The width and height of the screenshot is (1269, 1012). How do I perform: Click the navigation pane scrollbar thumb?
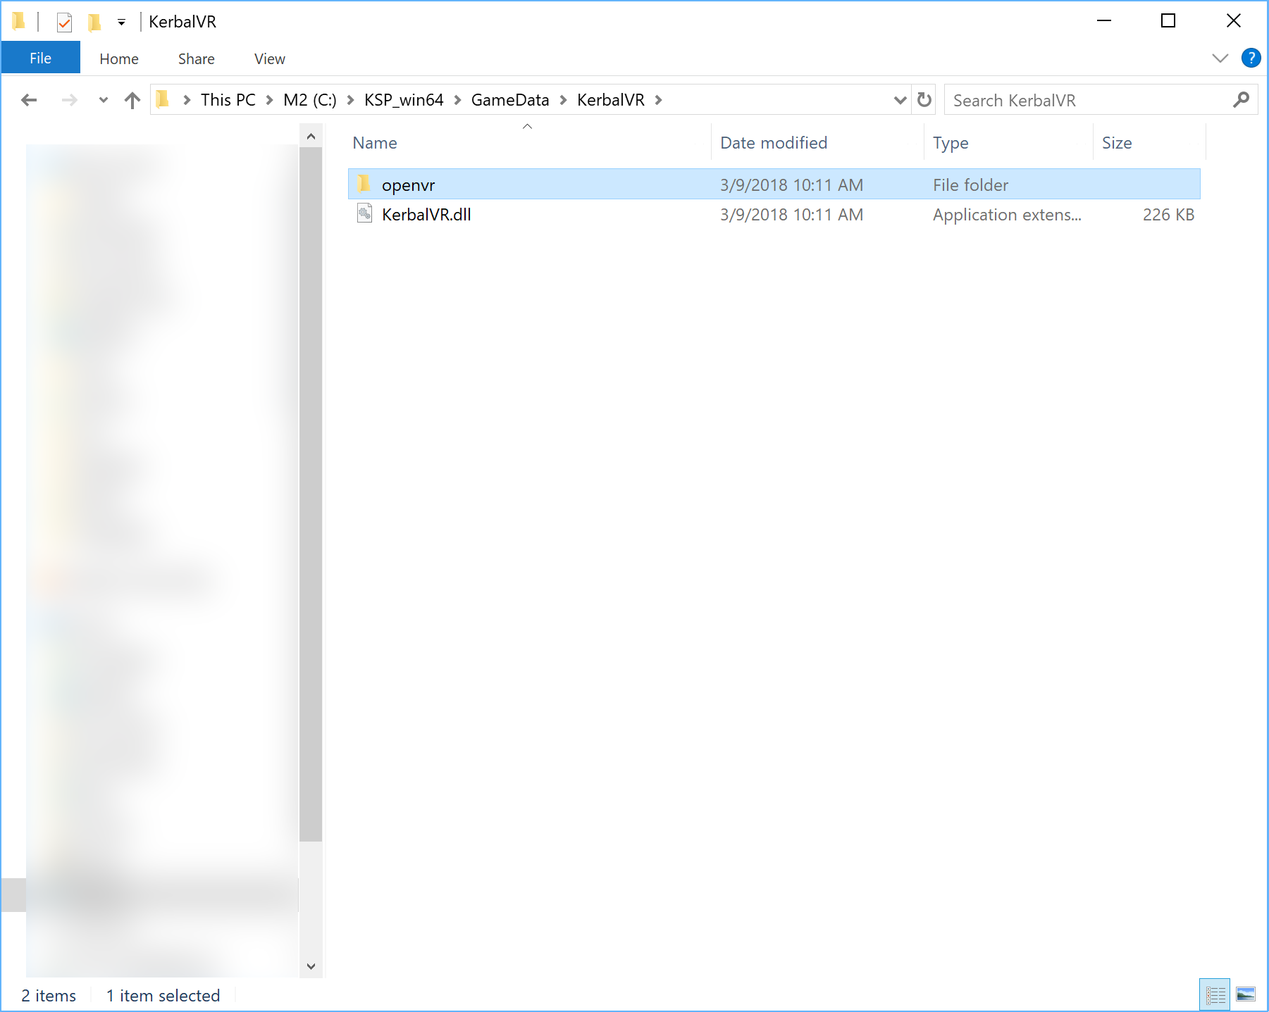(x=311, y=494)
